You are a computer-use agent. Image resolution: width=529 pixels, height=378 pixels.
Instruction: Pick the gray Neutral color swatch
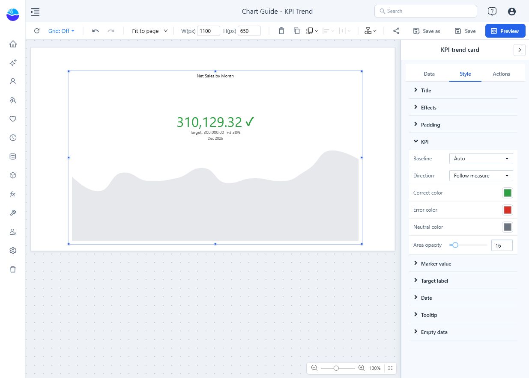pyautogui.click(x=508, y=227)
